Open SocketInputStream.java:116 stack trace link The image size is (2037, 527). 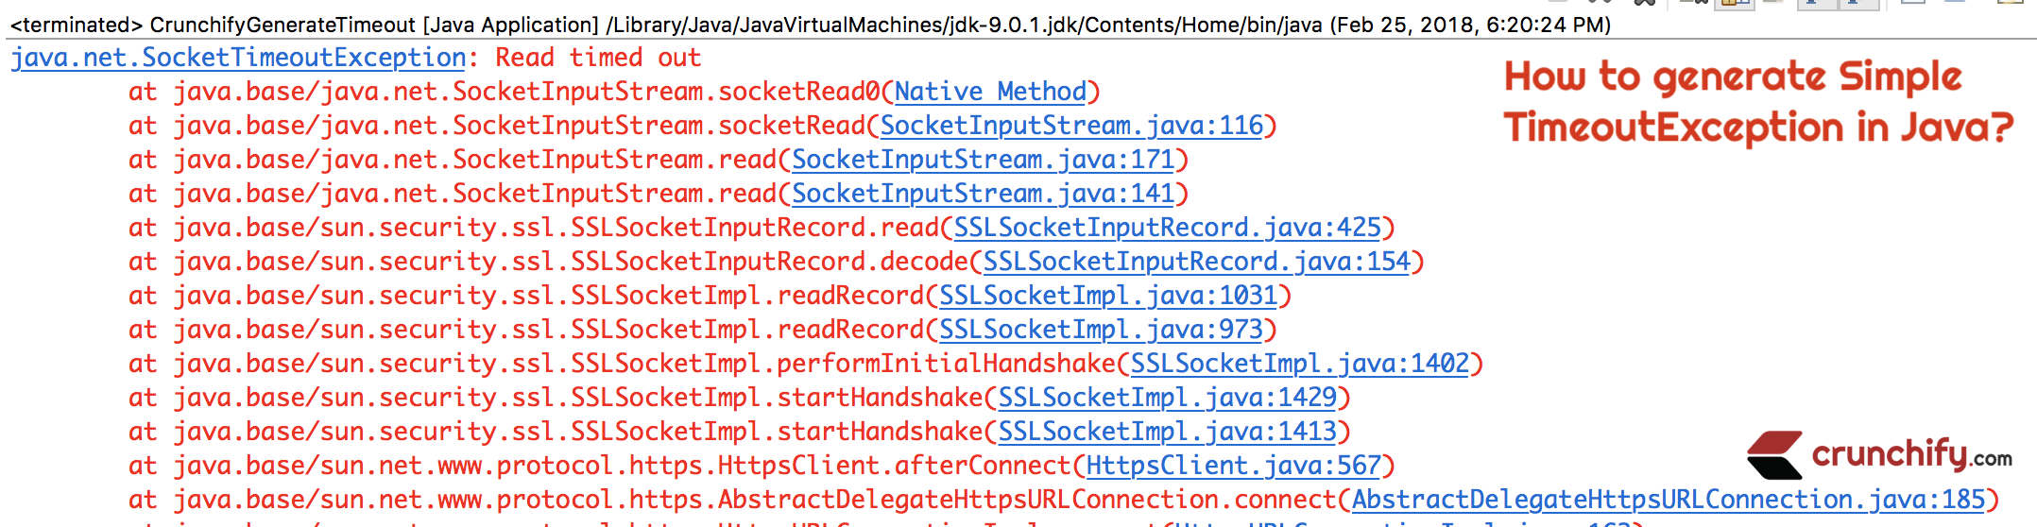1071,127
